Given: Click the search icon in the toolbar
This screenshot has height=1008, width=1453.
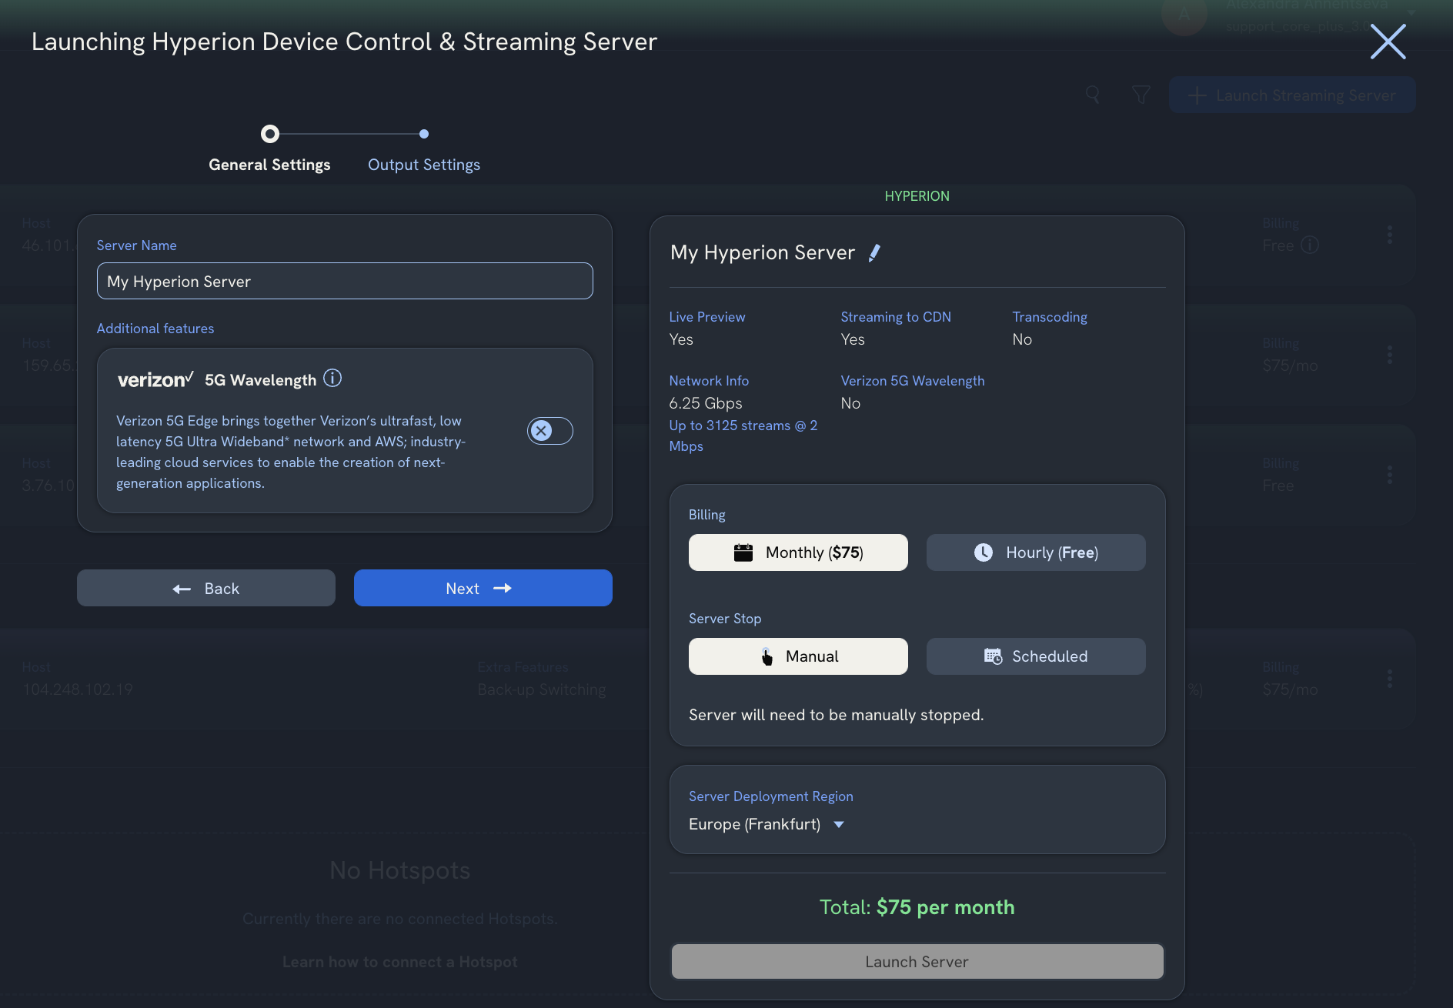Looking at the screenshot, I should tap(1092, 95).
